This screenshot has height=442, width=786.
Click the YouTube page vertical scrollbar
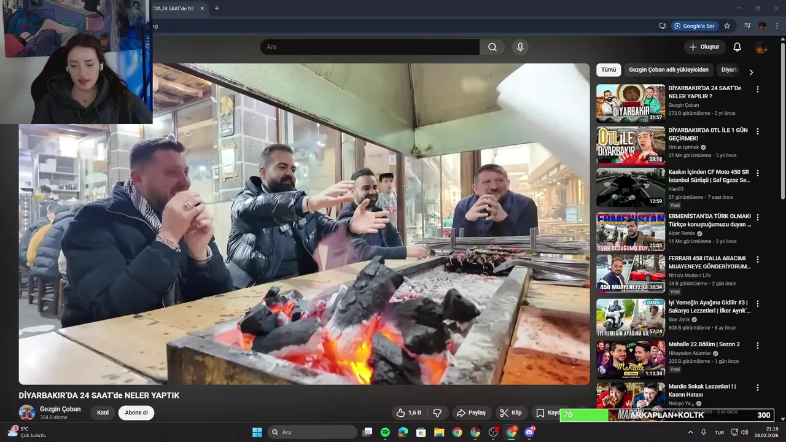tap(782, 120)
